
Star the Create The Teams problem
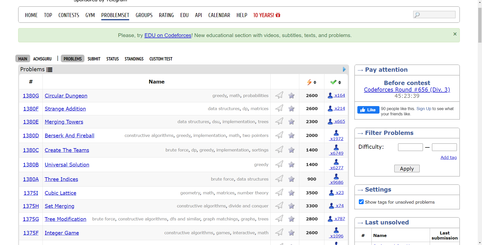(x=292, y=150)
